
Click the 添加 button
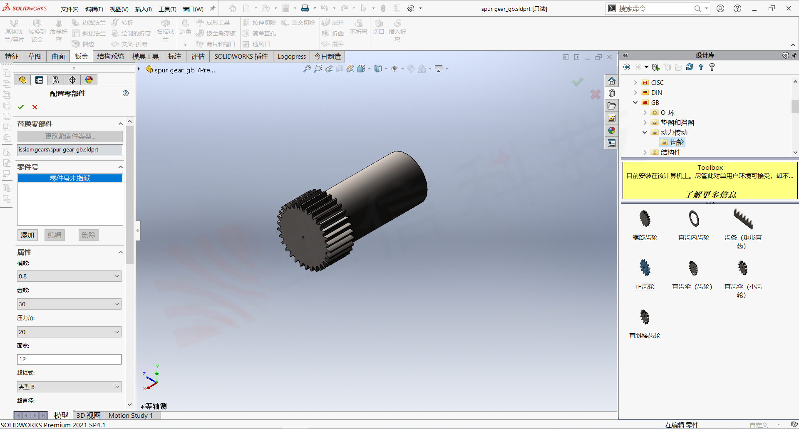(27, 235)
